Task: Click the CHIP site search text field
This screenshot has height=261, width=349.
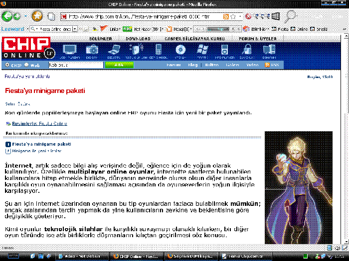Action: 76,65
